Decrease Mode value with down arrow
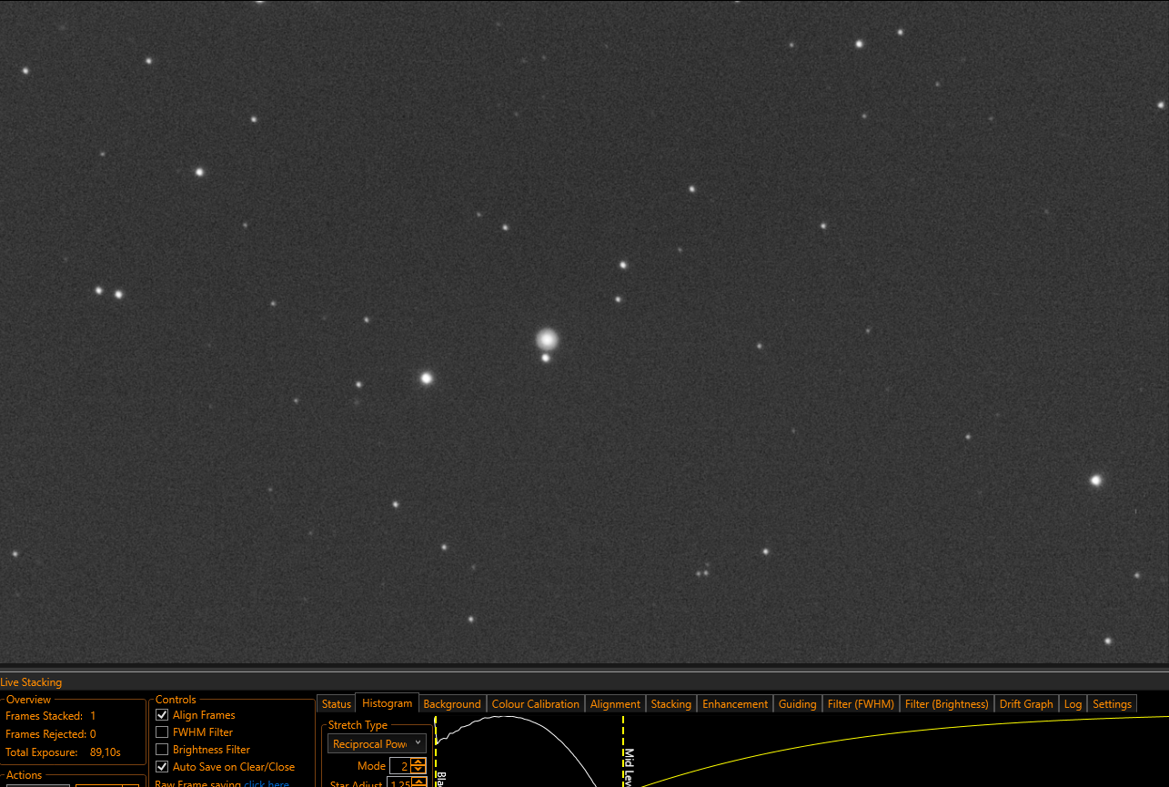The width and height of the screenshot is (1169, 787). coord(418,770)
